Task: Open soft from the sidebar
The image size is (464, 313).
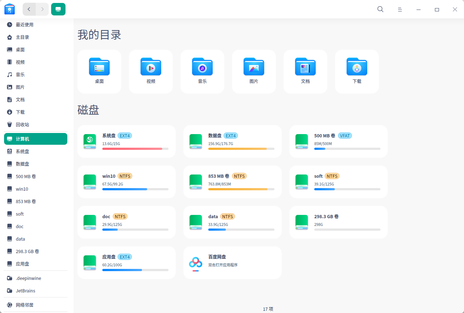Action: [x=36, y=214]
